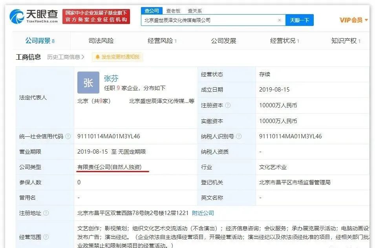375x248 pixels.
Task: Select taxpayer ID value under 纳税人识别号
Action: pyautogui.click(x=290, y=136)
